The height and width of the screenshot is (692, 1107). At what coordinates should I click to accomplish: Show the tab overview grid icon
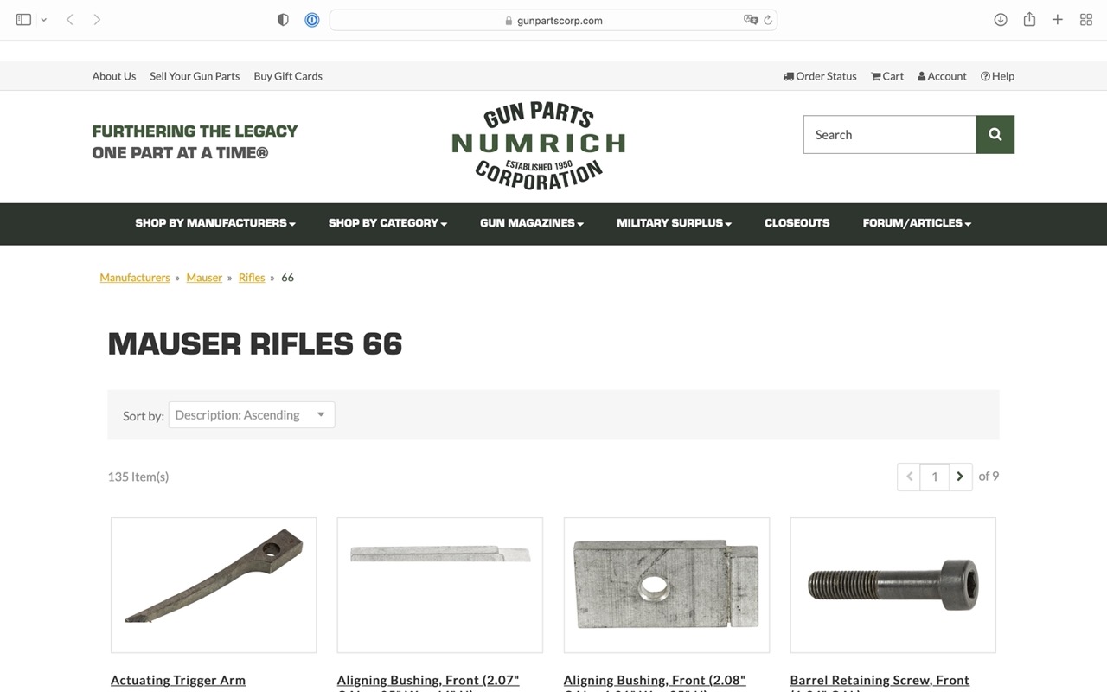(x=1086, y=19)
